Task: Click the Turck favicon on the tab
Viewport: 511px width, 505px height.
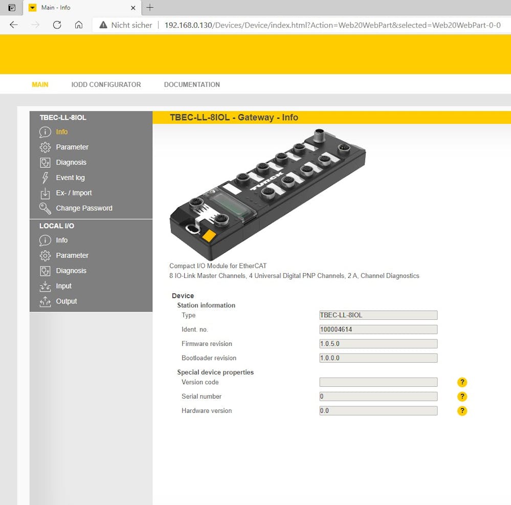Action: click(33, 8)
